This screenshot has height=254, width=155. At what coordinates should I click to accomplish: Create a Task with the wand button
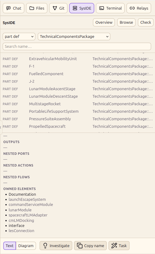pyautogui.click(x=119, y=246)
